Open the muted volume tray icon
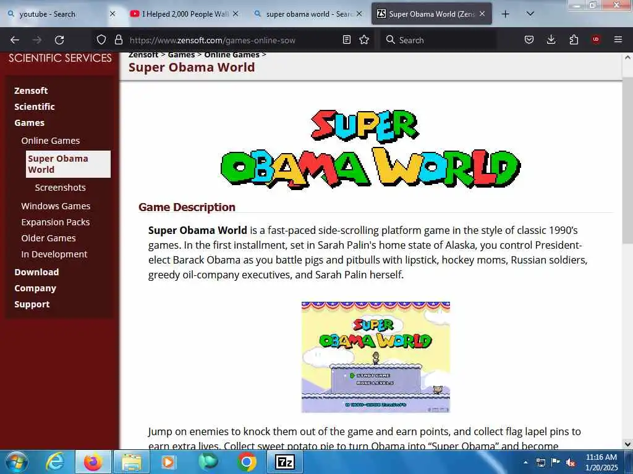The image size is (633, 474). pos(571,462)
